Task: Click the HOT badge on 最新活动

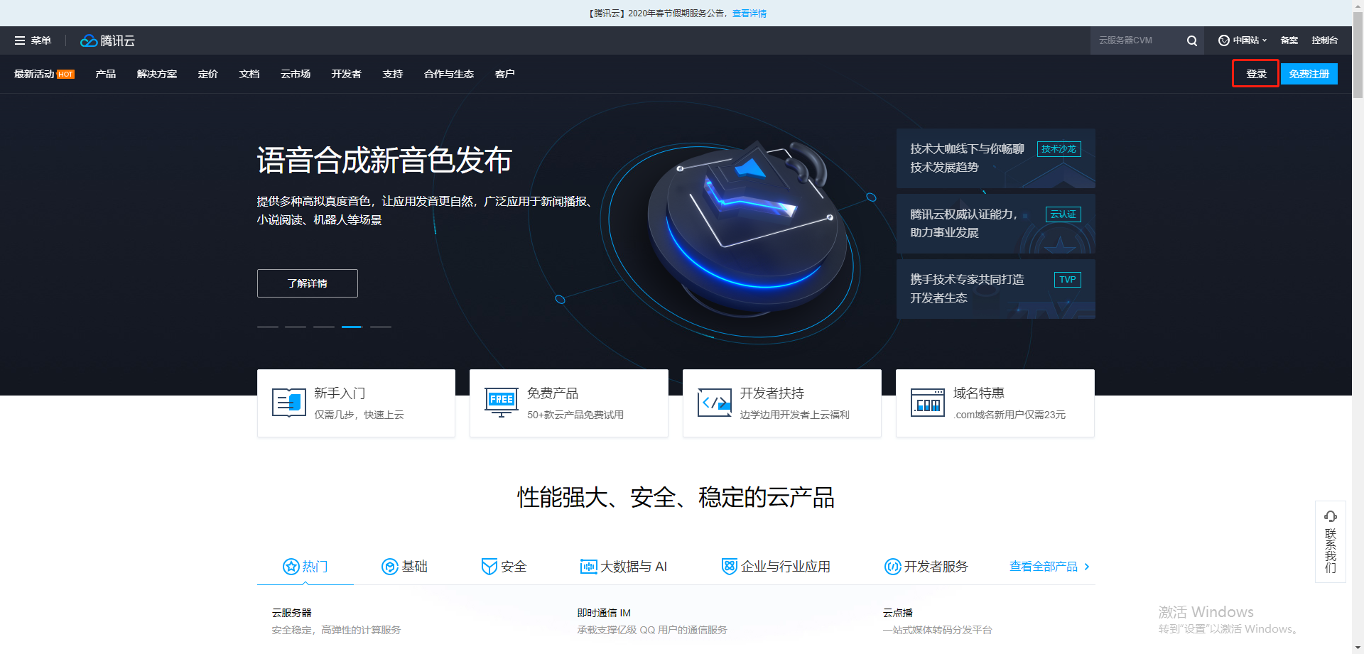Action: [65, 74]
